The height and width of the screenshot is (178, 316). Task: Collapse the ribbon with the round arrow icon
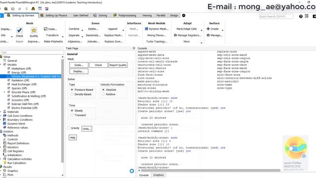click(x=184, y=15)
